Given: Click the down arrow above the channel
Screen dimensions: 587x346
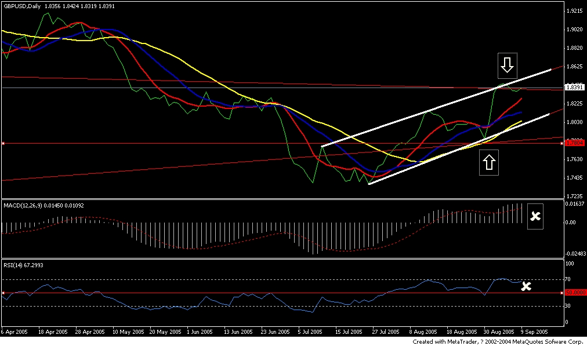Looking at the screenshot, I should coord(507,65).
